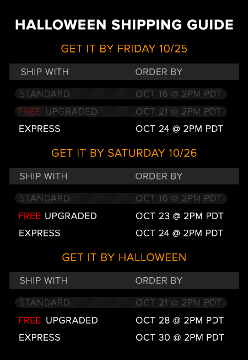Select the Get It By Saturday 10/26 heading

pos(124,153)
